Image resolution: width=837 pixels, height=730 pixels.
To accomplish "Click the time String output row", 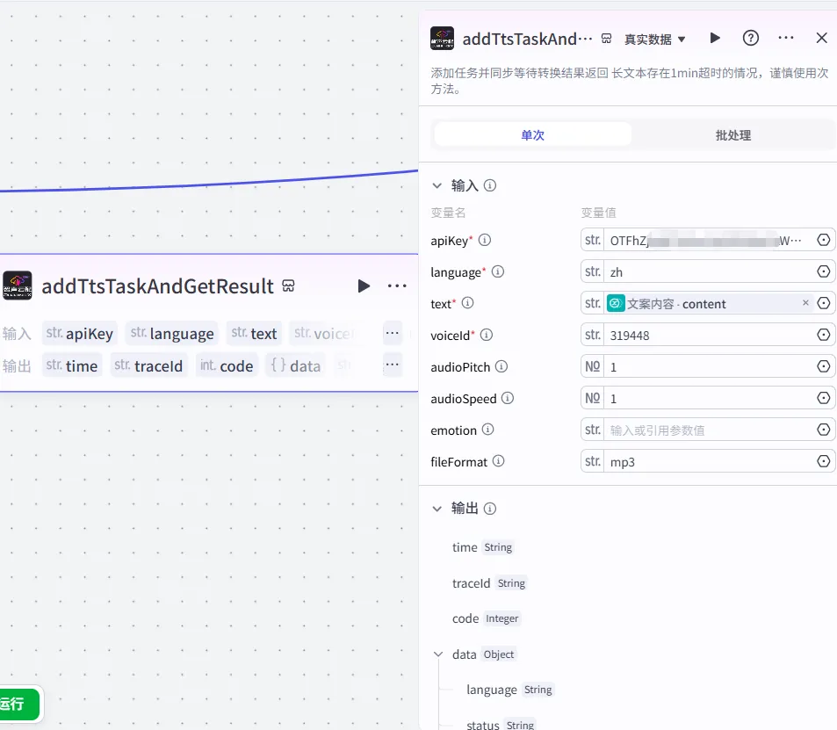I will point(482,547).
